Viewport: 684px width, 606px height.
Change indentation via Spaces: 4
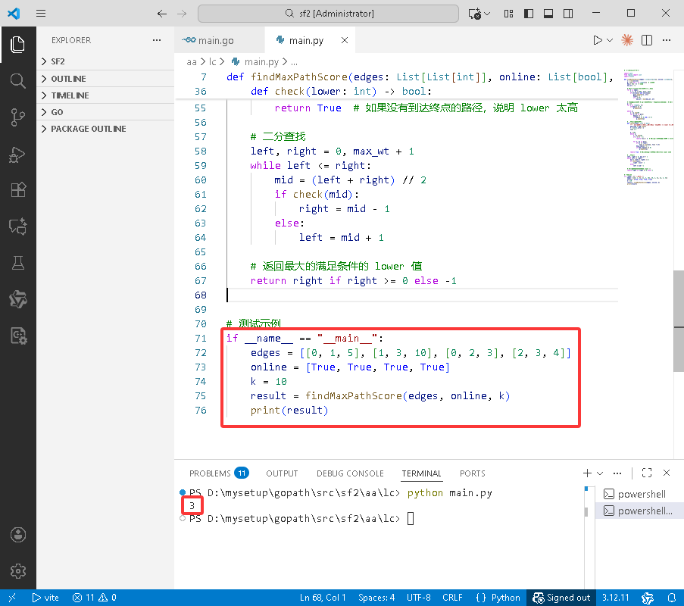coord(376,597)
